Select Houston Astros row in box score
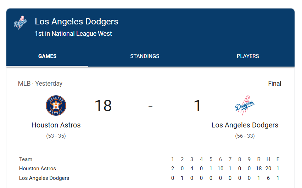 [x=149, y=169]
